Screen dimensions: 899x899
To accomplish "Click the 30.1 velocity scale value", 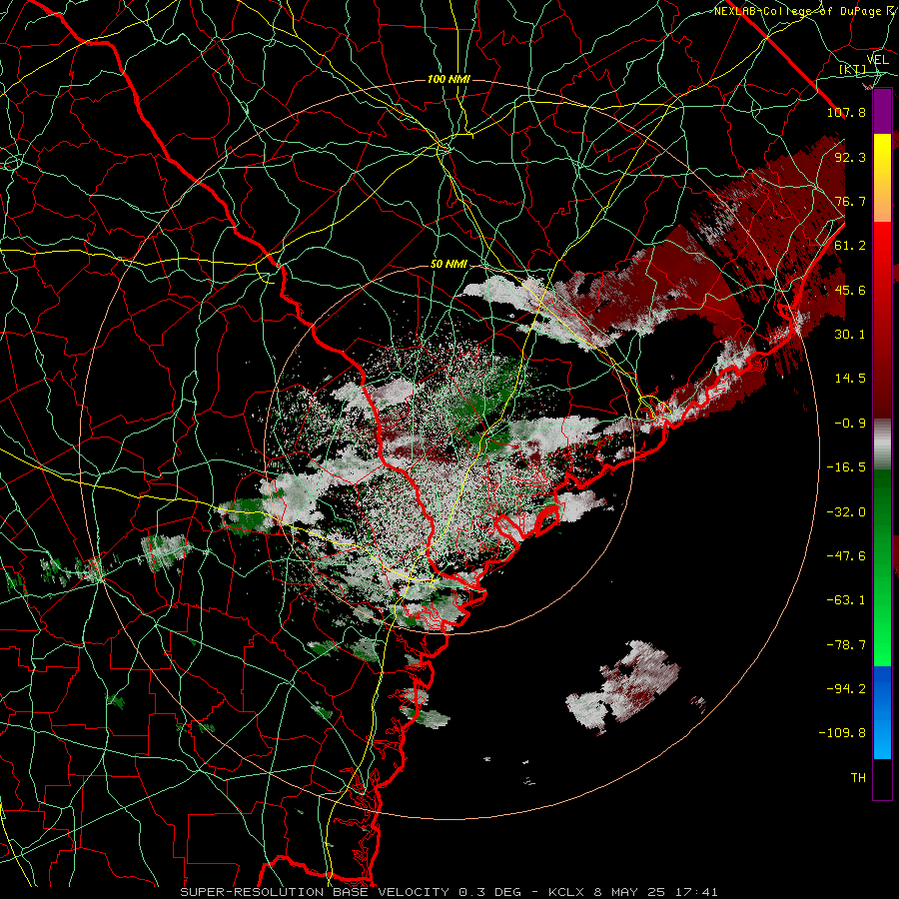I will point(850,335).
